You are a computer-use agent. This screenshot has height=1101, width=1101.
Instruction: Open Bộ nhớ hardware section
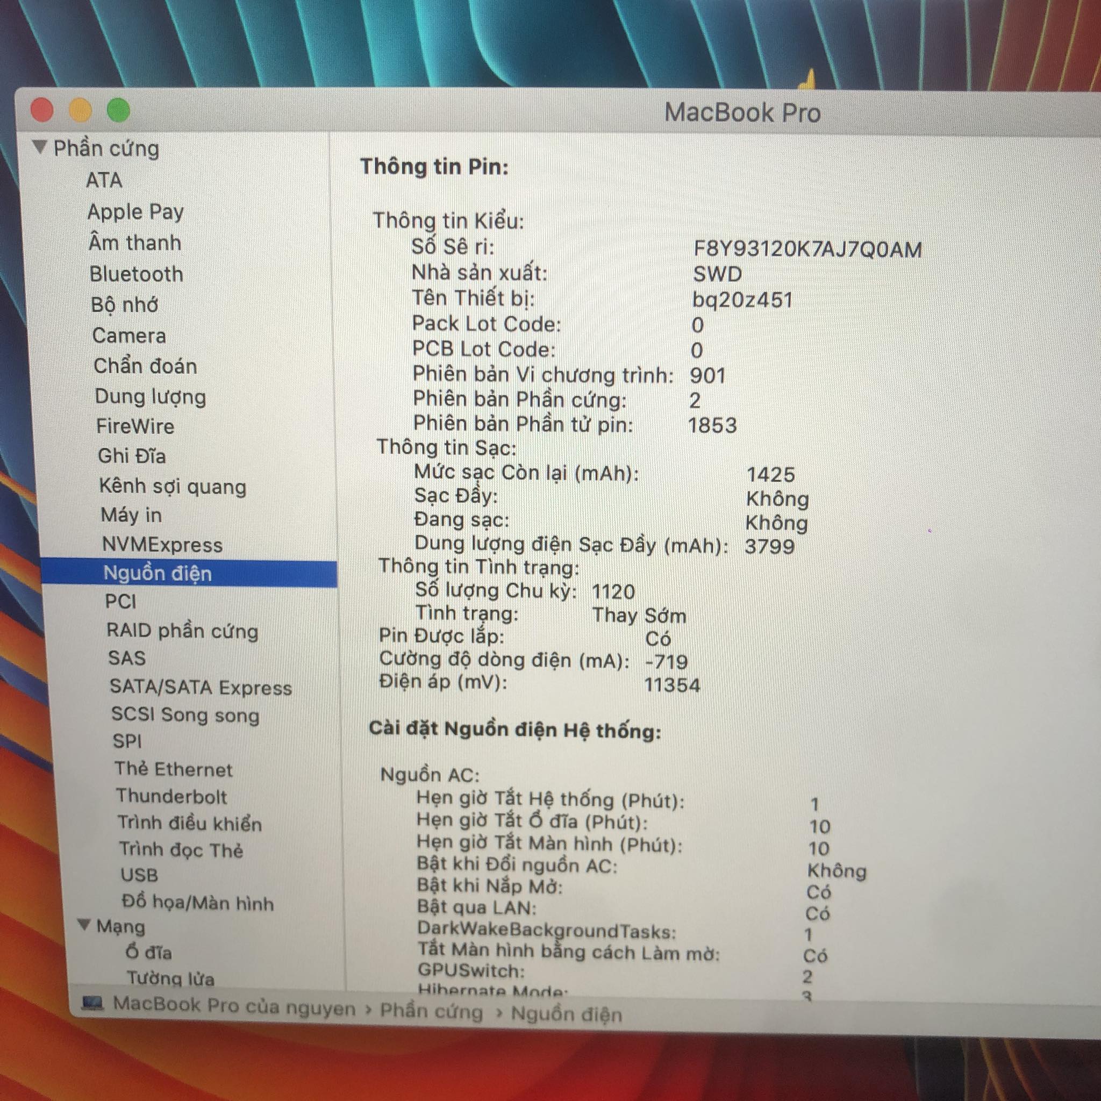[124, 305]
